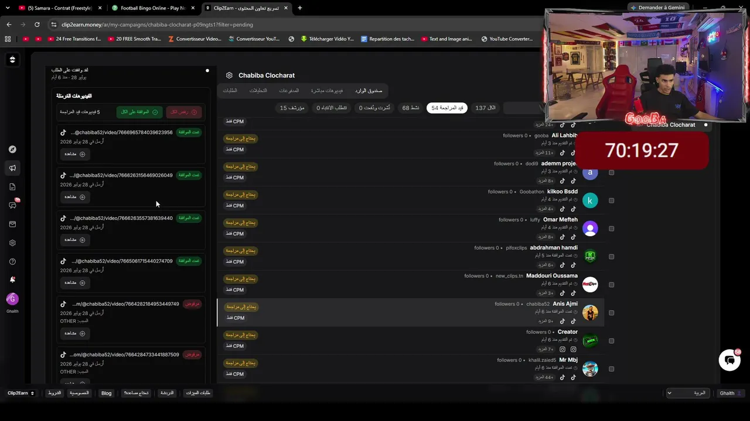Tick the checkbox for Anis Ajmi
Image resolution: width=750 pixels, height=421 pixels.
point(611,313)
